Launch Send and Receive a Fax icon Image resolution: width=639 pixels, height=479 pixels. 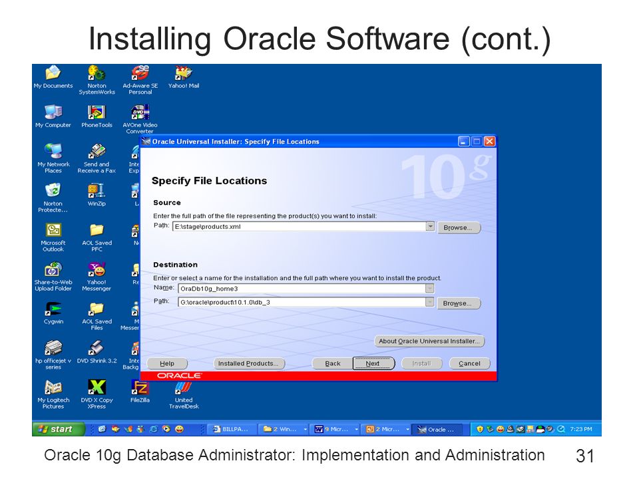(97, 158)
